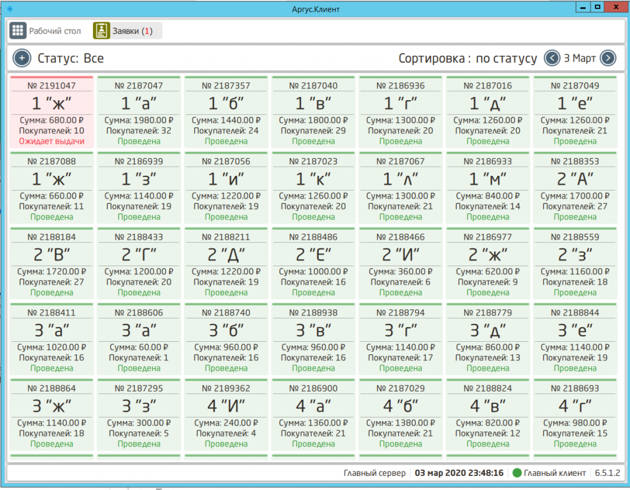This screenshot has height=490, width=630.
Task: Open order № 2187047 for class 1 "а"
Action: pos(139,113)
